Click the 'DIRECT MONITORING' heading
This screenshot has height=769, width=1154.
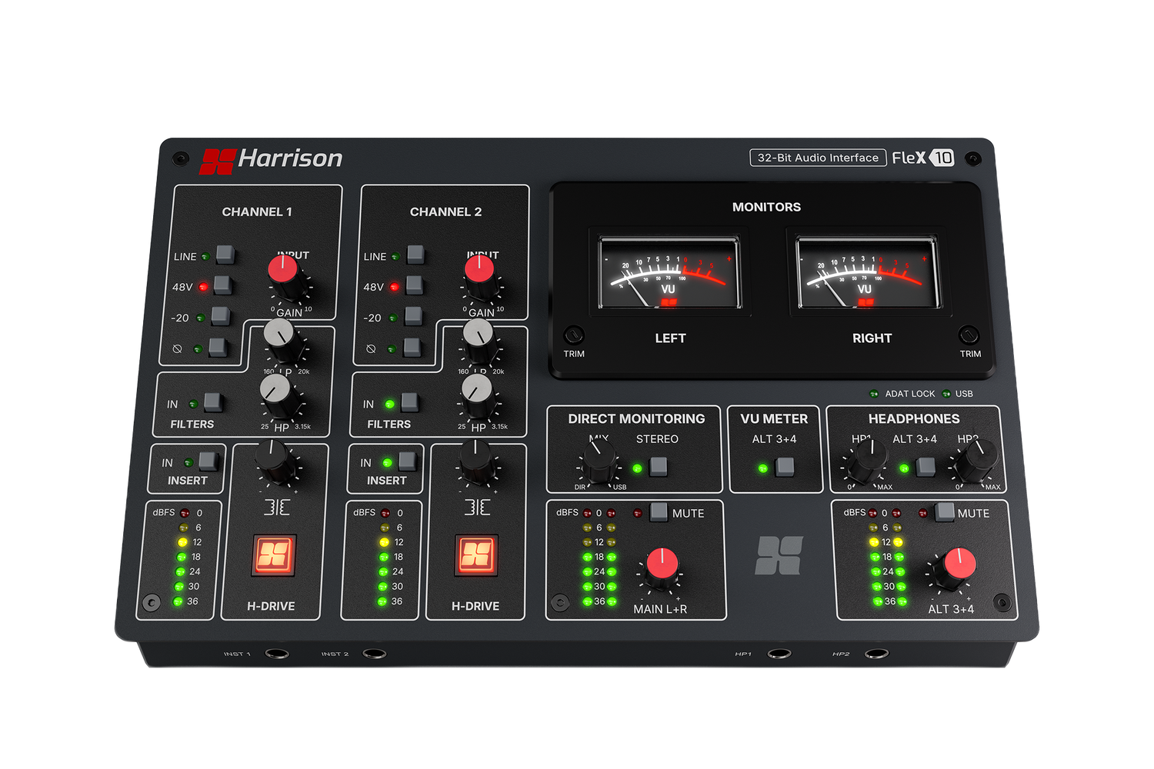click(x=636, y=419)
